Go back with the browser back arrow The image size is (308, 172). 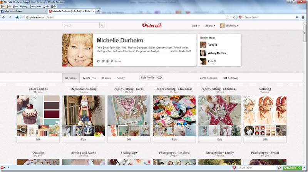coord(3,17)
